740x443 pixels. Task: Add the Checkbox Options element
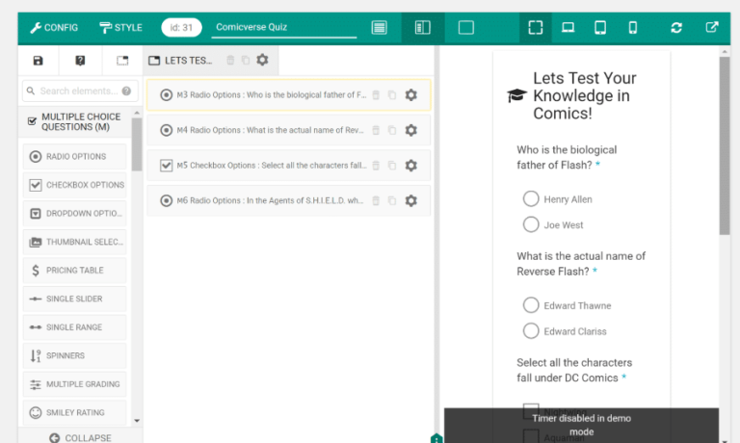tap(74, 185)
